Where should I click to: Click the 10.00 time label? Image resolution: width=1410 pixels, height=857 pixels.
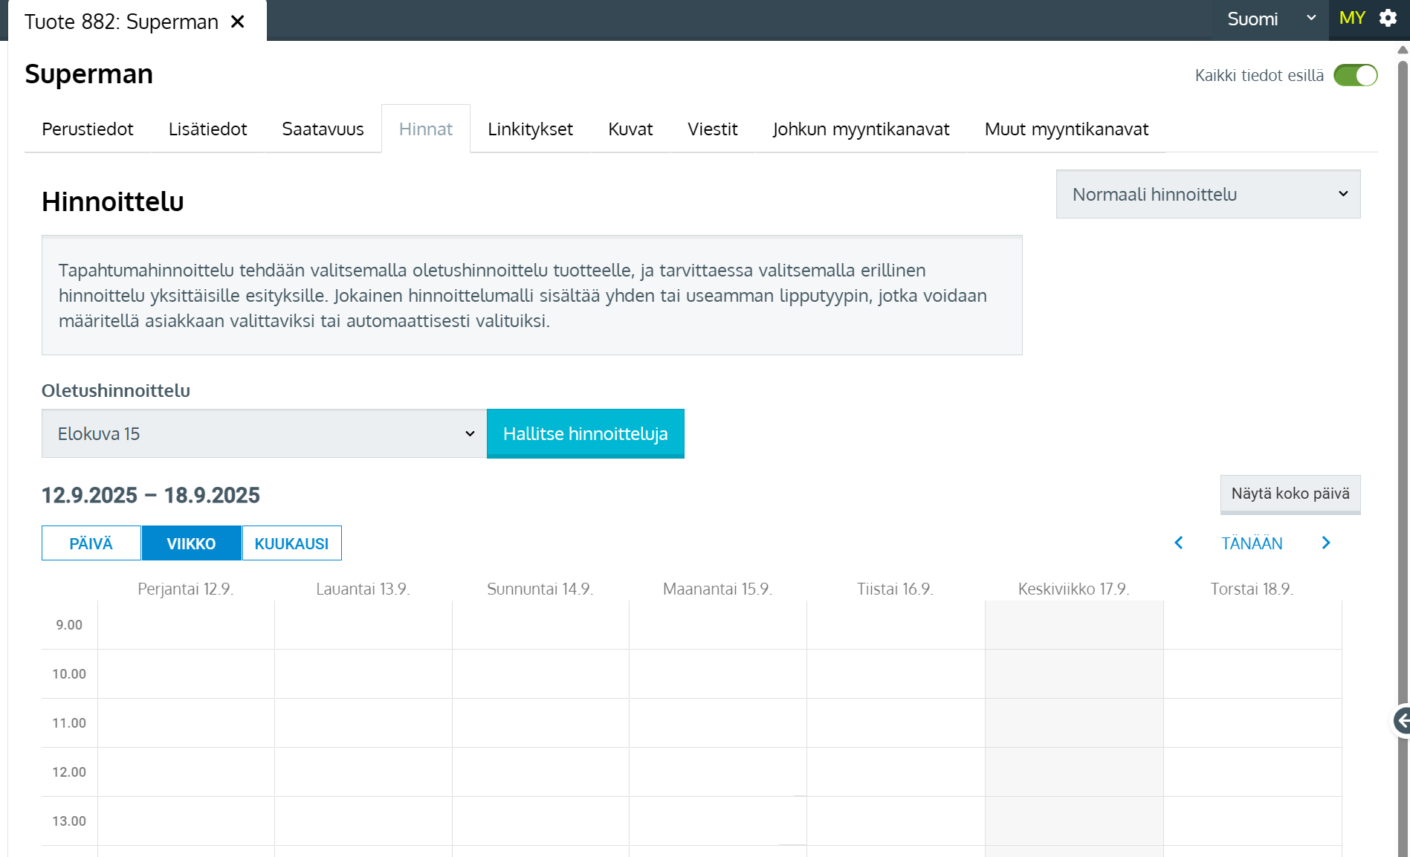coord(69,674)
